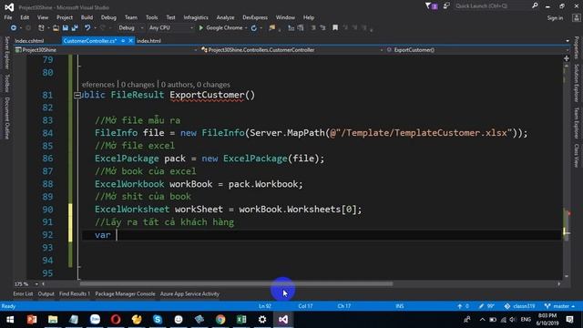Open the Error List panel tab
583x328 pixels.
pyautogui.click(x=23, y=293)
